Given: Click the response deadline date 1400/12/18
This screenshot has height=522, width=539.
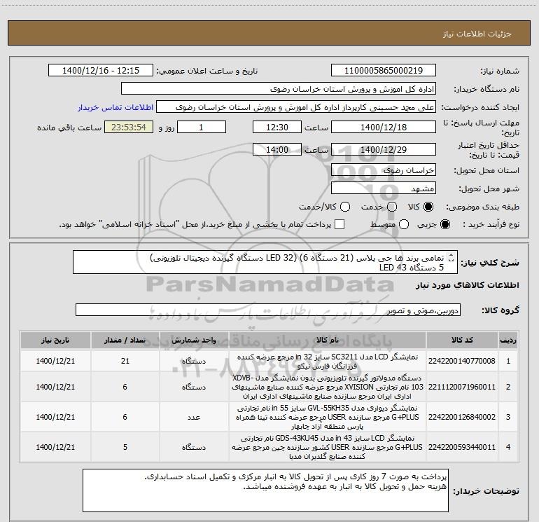Looking at the screenshot, I should (384, 127).
